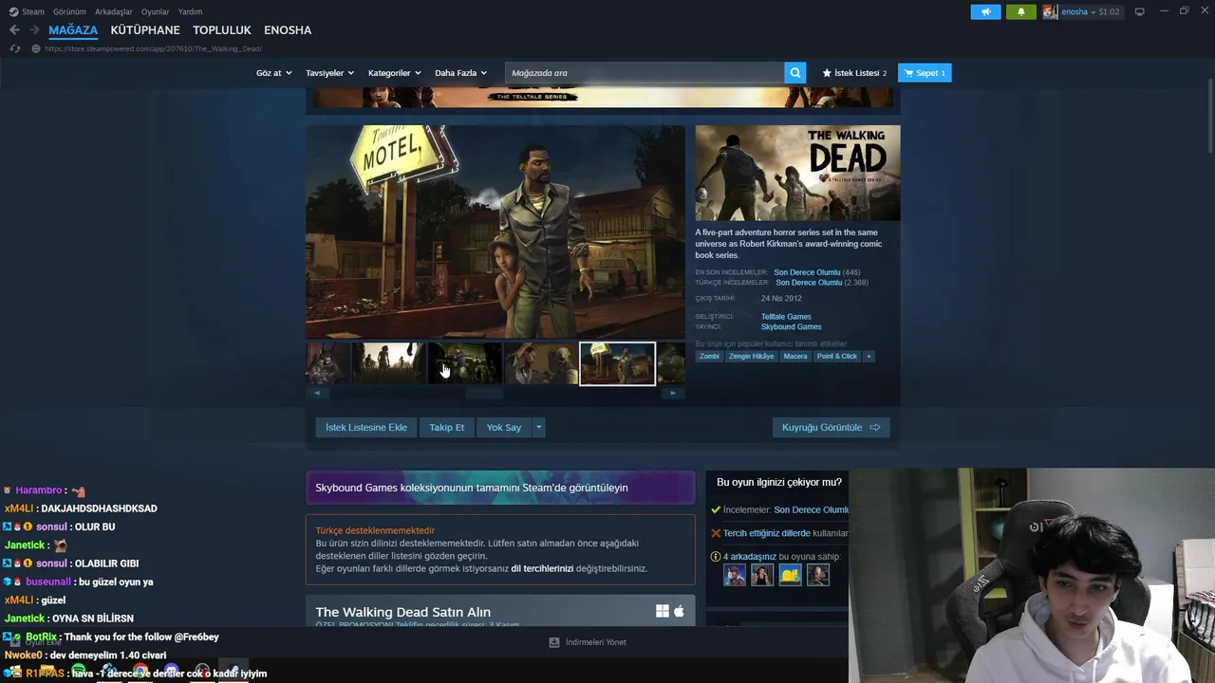
Task: Click İstek Listesine Ekle button
Action: point(366,428)
